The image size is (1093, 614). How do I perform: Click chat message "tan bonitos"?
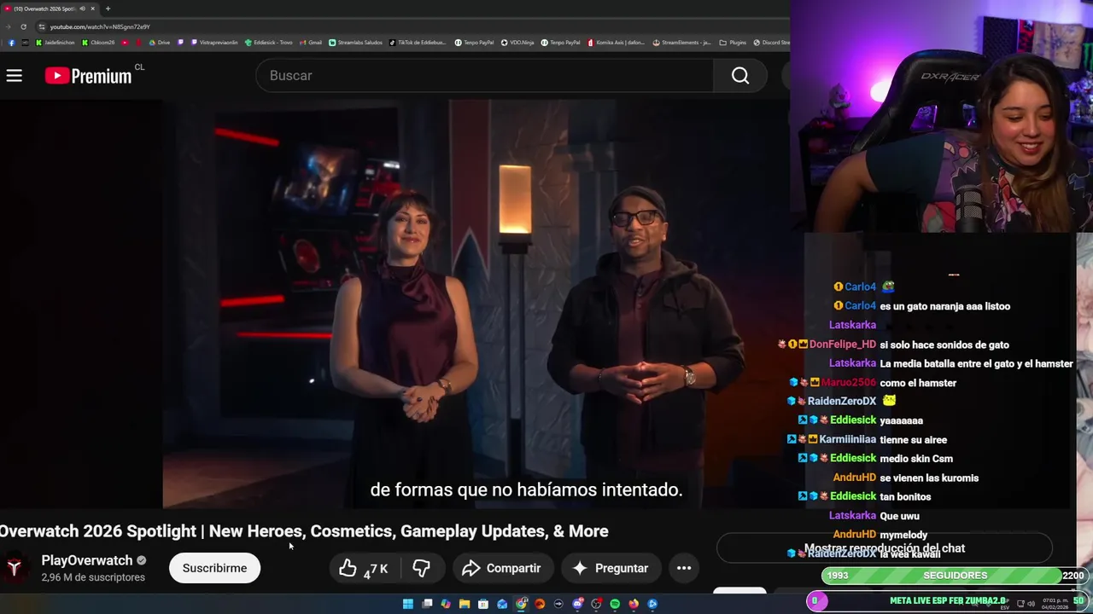[905, 496]
